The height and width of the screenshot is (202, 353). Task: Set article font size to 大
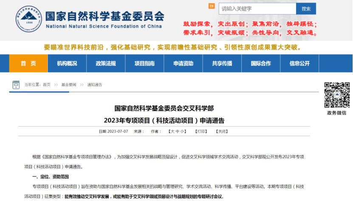(172, 132)
